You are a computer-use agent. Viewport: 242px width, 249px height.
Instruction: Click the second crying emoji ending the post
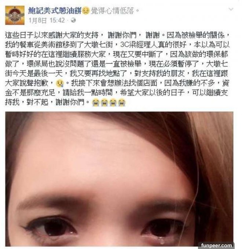tap(104, 103)
